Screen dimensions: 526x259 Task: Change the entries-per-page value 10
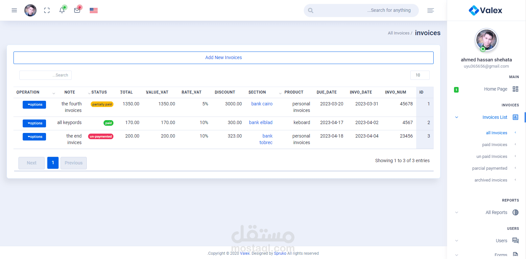point(420,75)
